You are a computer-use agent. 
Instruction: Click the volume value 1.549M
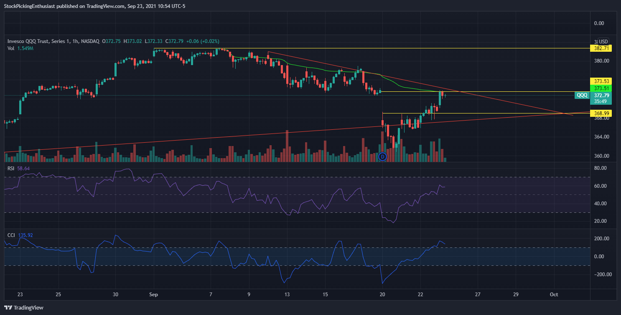tap(25, 48)
